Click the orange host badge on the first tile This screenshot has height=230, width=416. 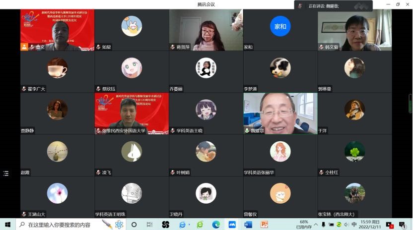[24, 47]
